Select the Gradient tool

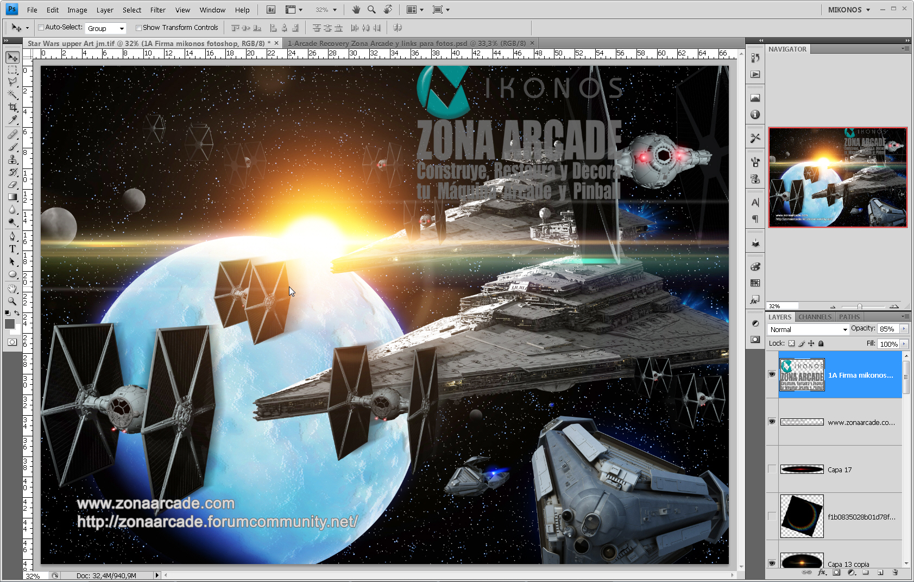12,197
